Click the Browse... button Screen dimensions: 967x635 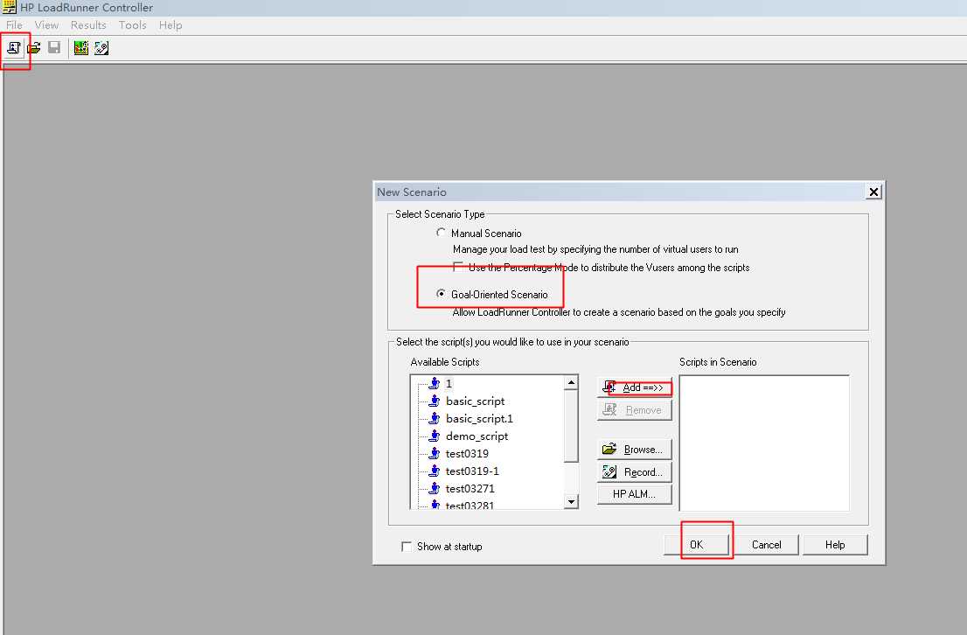[x=635, y=450]
